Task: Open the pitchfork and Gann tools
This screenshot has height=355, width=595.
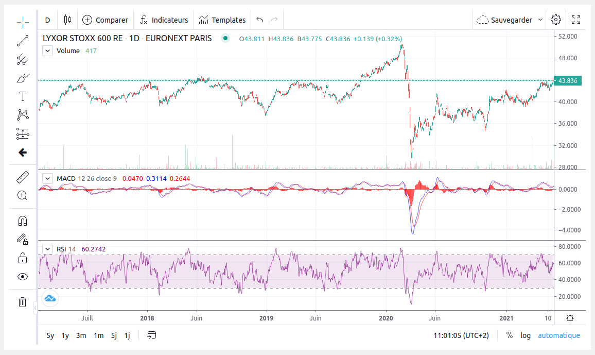Action: 23,60
